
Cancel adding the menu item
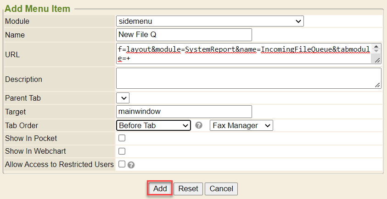point(221,188)
